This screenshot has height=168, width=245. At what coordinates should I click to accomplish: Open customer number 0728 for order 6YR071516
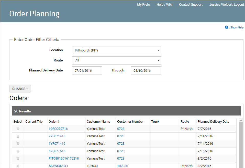(121, 151)
